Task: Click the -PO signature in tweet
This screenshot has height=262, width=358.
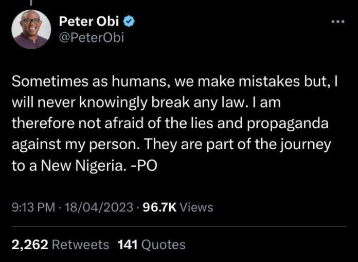Action: pyautogui.click(x=147, y=167)
